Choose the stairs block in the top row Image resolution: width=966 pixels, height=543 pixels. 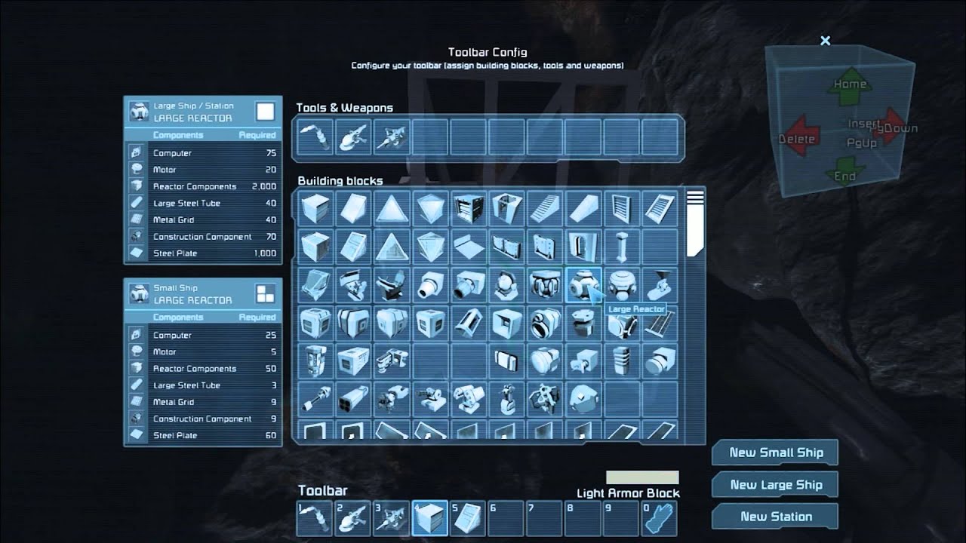point(545,208)
